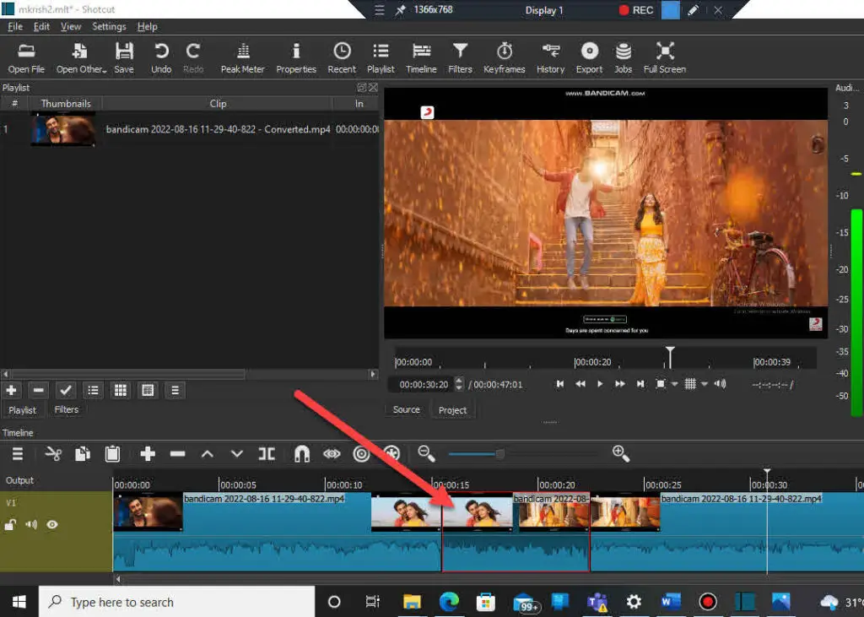The width and height of the screenshot is (864, 617).
Task: Open the Properties panel
Action: [296, 58]
